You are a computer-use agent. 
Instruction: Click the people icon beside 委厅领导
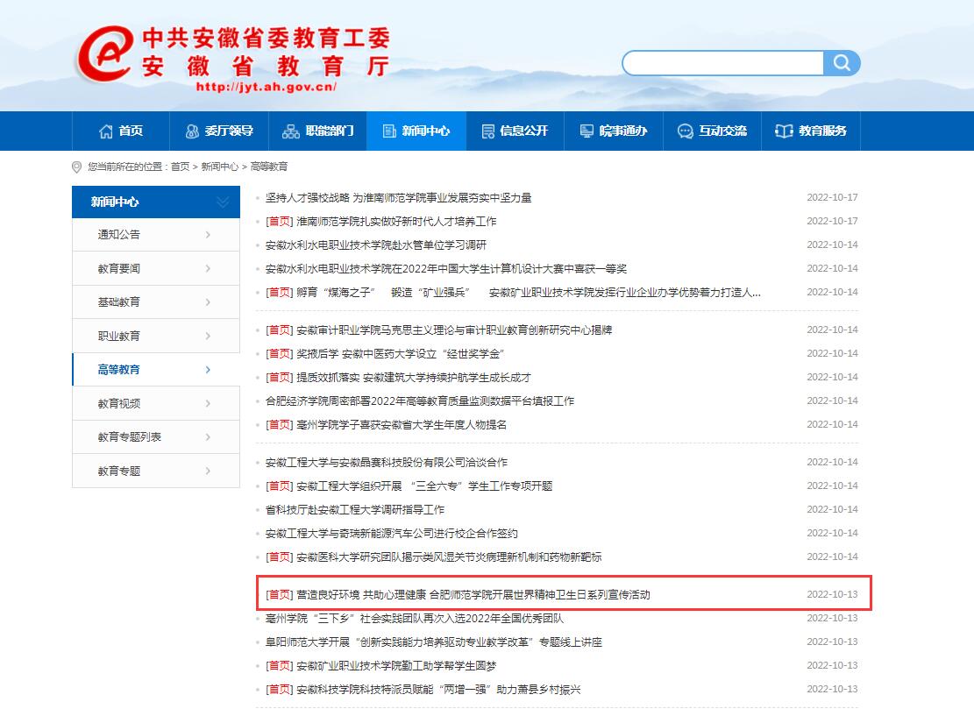point(192,131)
